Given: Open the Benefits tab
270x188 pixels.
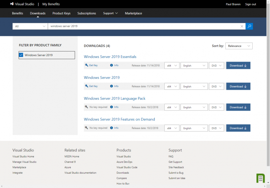Looking at the screenshot, I should (18, 13).
